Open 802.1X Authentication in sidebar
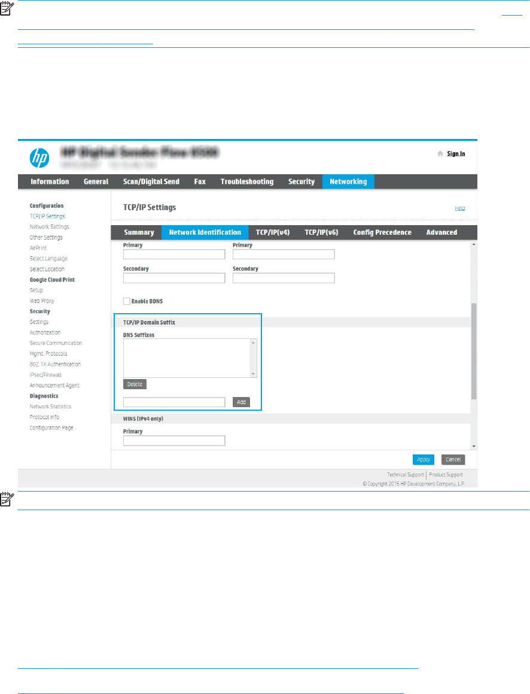The width and height of the screenshot is (530, 694). 55,364
